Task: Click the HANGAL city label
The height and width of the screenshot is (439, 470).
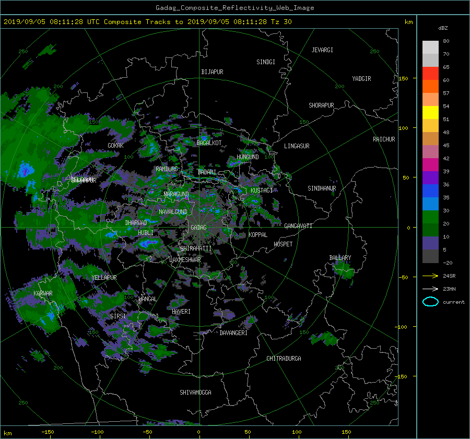Action: pos(147,299)
